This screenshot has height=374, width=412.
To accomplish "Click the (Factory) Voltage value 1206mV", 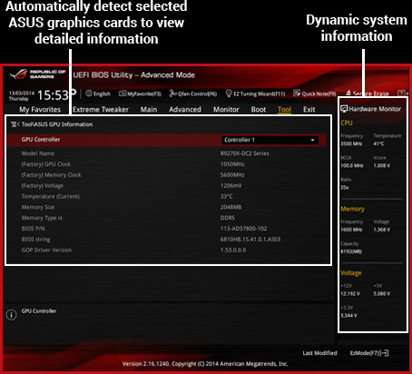I will 231,186.
